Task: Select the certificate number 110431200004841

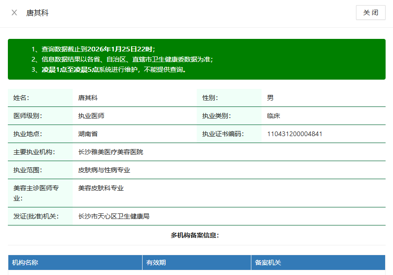Action: point(294,134)
